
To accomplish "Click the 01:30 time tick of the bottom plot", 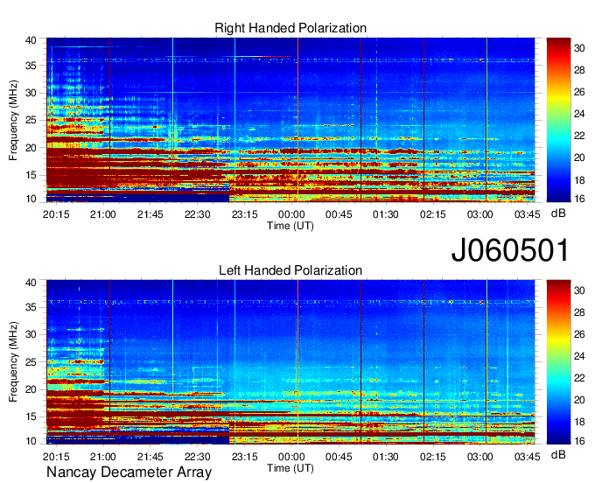I will [x=386, y=457].
